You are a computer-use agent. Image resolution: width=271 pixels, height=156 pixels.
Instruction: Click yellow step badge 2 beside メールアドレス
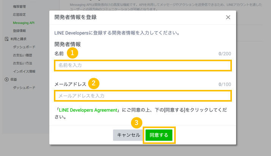94,83
